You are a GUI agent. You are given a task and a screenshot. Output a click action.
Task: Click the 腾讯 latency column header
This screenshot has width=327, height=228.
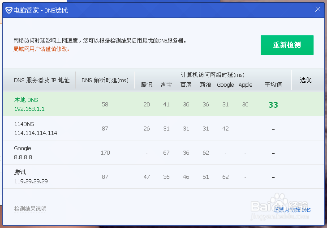[146, 85]
